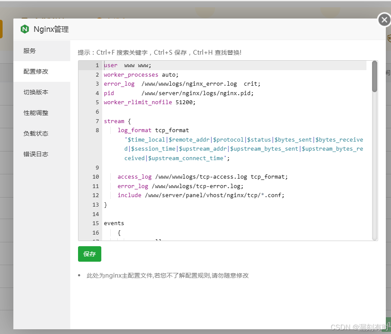Select the 配置修改 tab
This screenshot has width=391, height=334.
[x=42, y=71]
